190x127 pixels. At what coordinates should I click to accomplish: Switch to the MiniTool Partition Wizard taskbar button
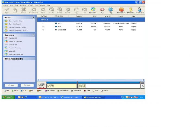tap(93, 97)
